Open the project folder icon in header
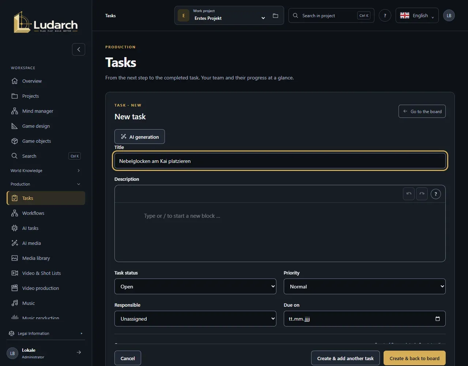This screenshot has height=366, width=468. (275, 16)
